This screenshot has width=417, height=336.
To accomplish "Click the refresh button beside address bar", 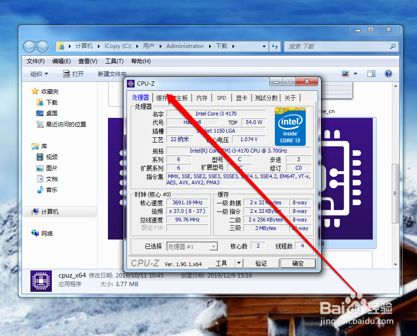I will tap(275, 47).
